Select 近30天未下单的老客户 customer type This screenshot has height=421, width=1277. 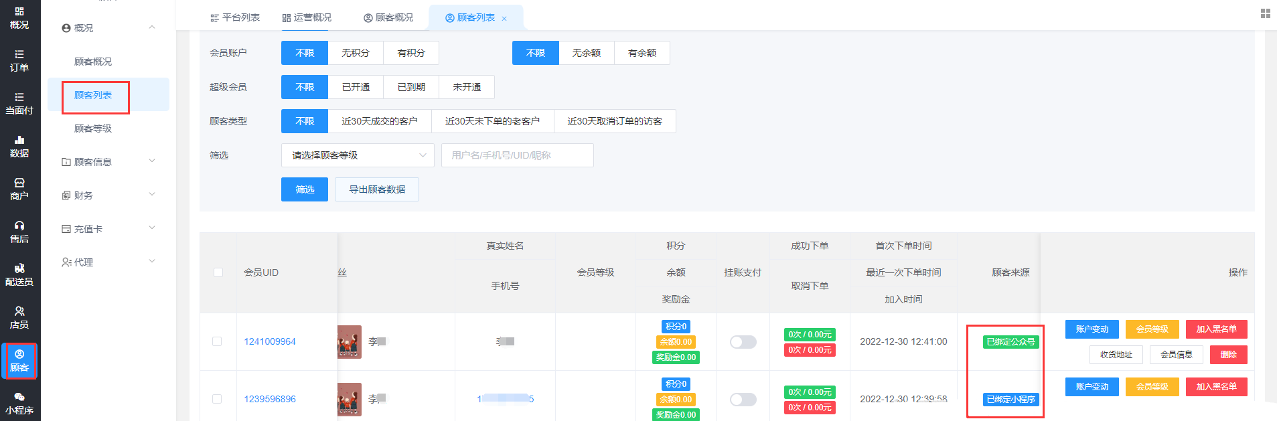pyautogui.click(x=493, y=121)
